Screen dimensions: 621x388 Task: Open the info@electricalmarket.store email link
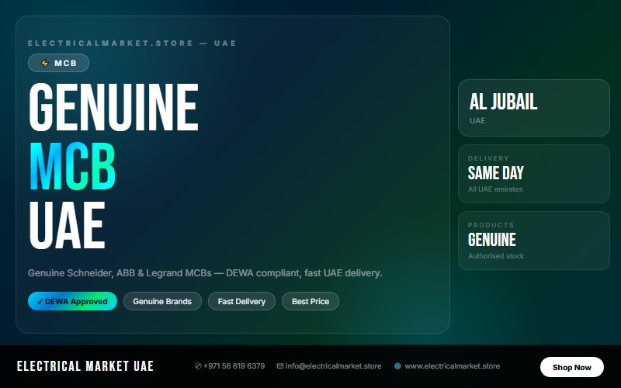point(334,365)
